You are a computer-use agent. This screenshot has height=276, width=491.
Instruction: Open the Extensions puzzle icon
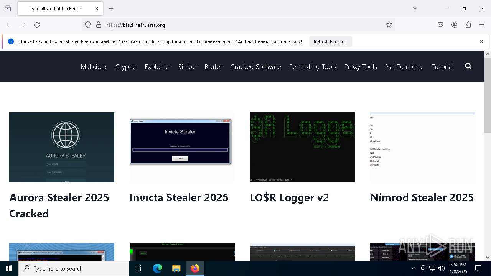pos(468,25)
